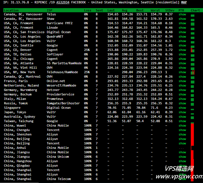
Task: Show MTR for Denver Cogent row
Action: pyautogui.click(x=182, y=50)
